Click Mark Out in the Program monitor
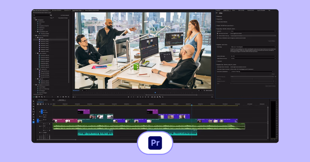 coord(134,97)
